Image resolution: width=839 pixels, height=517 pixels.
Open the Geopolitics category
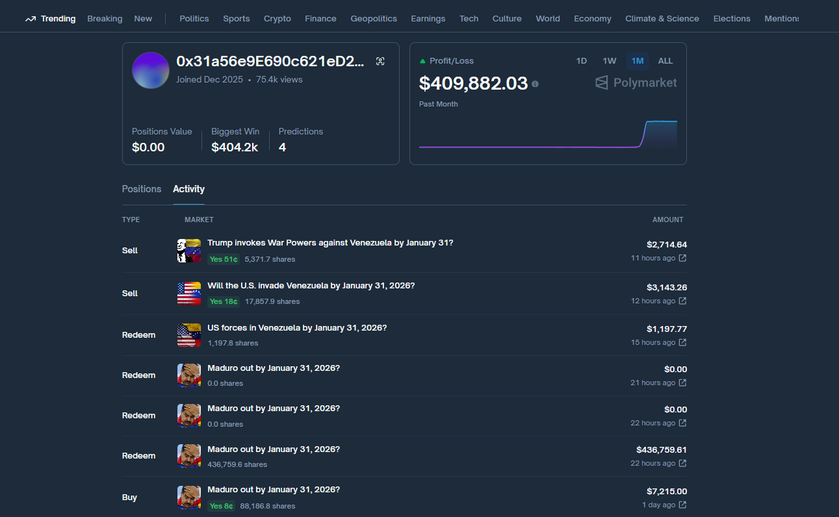pos(374,18)
